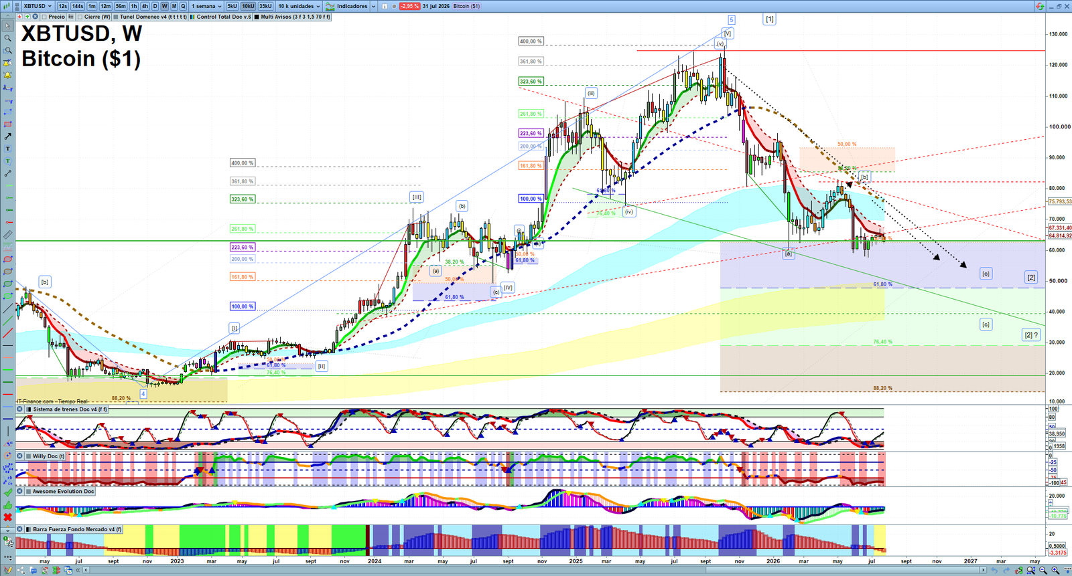Viewport: 1072px width, 576px height.
Task: Click the red X delete objects icon
Action: pos(8,517)
